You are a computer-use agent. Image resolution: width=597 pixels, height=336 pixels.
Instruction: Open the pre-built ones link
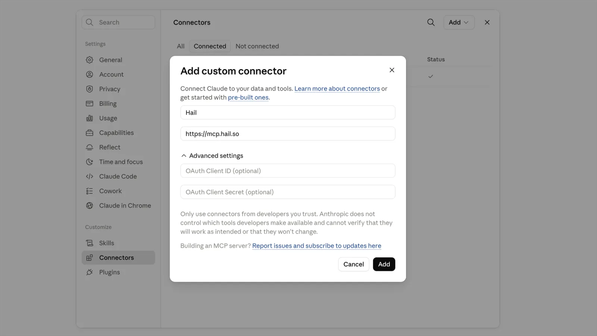(248, 97)
